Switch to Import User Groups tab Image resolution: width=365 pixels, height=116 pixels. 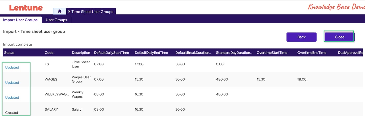click(20, 20)
